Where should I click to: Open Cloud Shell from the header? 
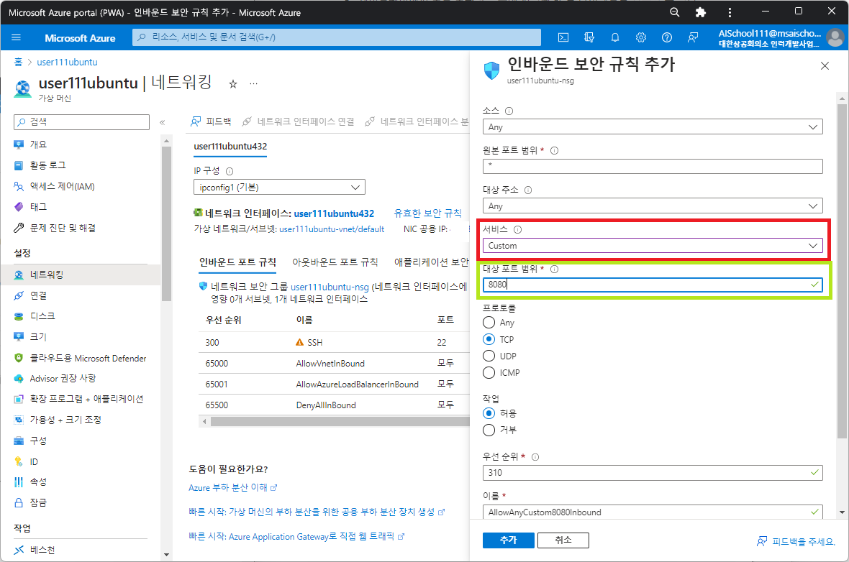563,37
